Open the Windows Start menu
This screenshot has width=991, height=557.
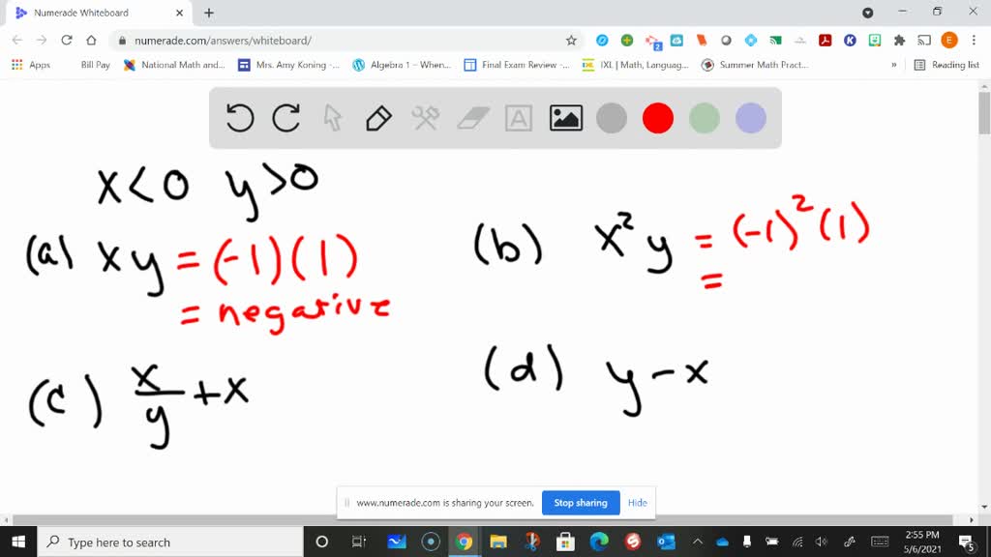click(x=18, y=542)
